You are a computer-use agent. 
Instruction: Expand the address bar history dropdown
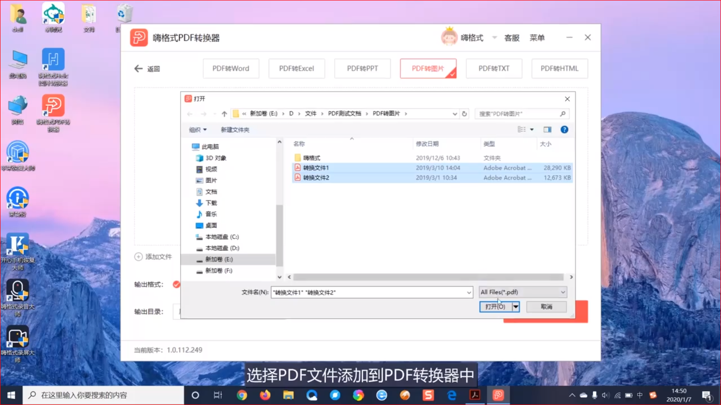455,113
